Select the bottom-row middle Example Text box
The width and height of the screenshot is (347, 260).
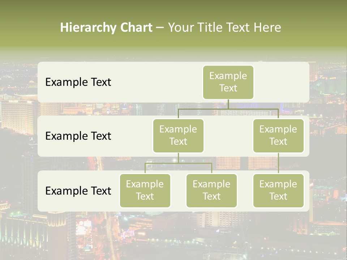(x=211, y=190)
